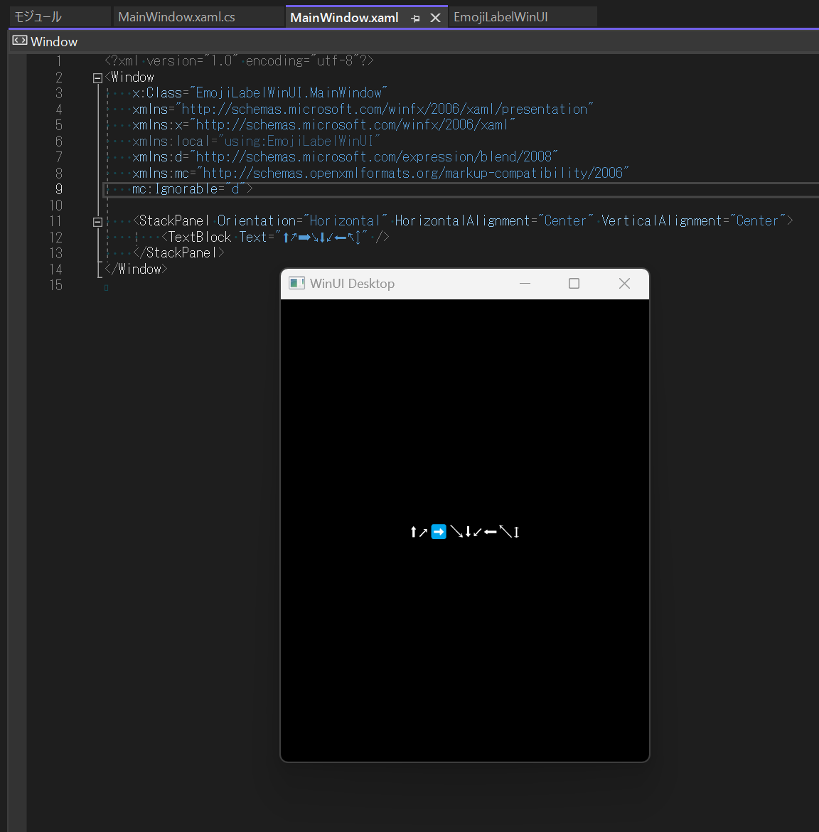The height and width of the screenshot is (832, 819).
Task: Close the MainWindow.xaml tab with its X
Action: click(436, 18)
